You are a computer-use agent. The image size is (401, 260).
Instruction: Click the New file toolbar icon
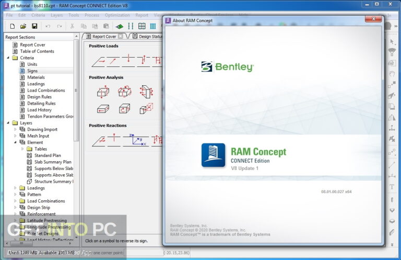[13, 26]
